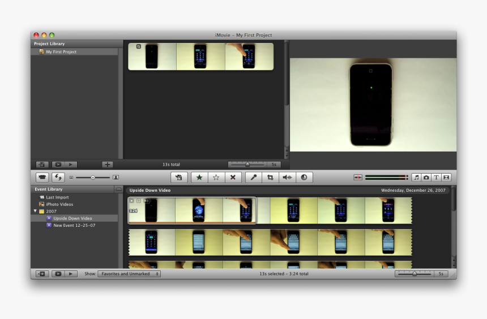Swap Events and Projects areas

tap(58, 178)
